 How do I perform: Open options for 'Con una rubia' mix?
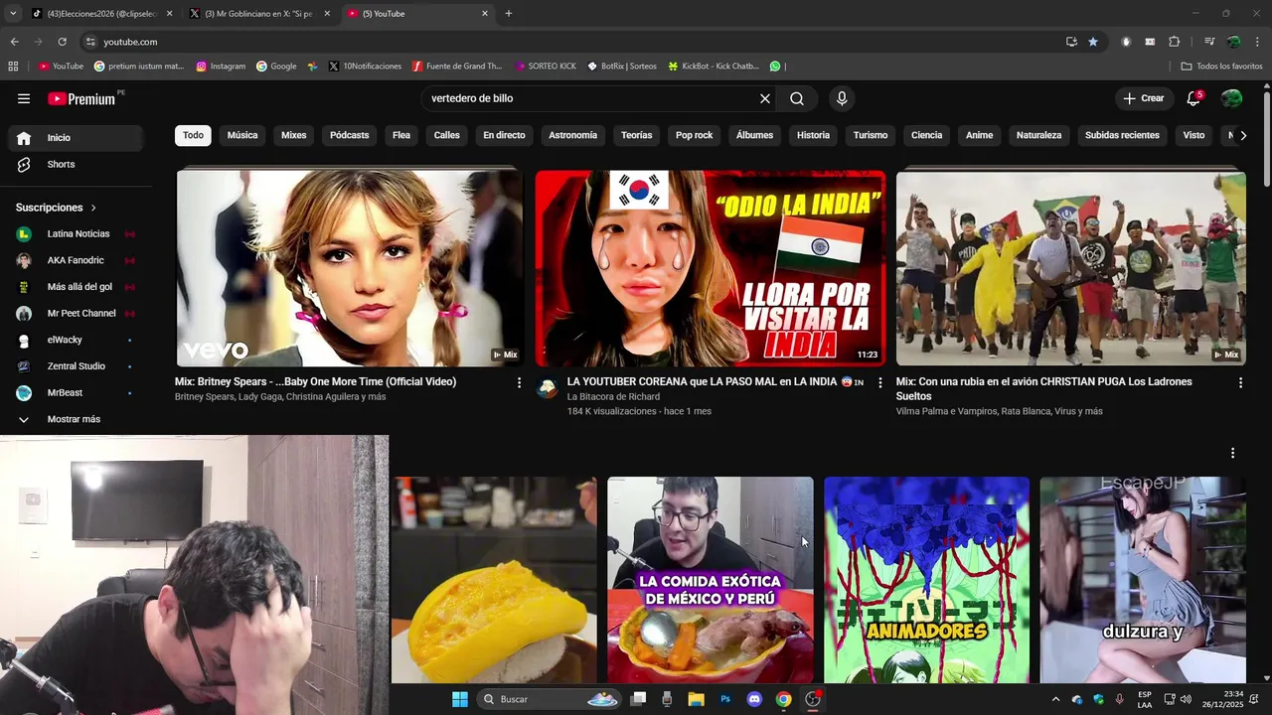pyautogui.click(x=1240, y=382)
